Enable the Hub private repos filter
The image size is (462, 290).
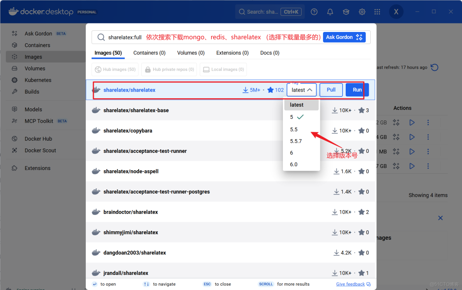(x=169, y=69)
